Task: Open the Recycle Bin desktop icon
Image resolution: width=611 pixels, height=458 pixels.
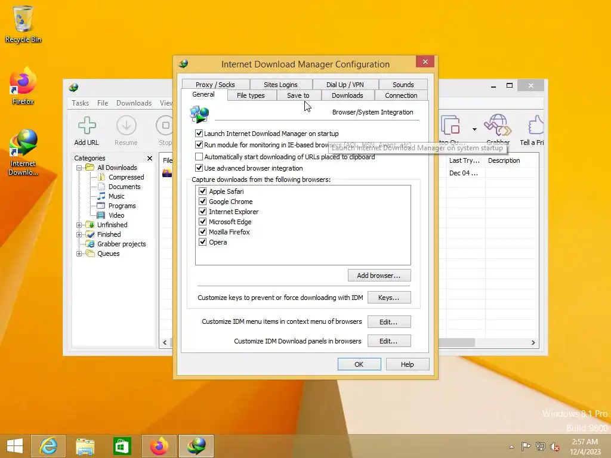Action: 23,24
